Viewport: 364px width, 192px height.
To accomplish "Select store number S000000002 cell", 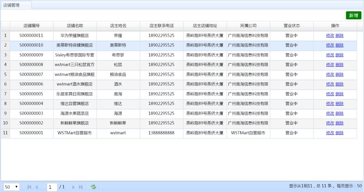I will (32, 123).
